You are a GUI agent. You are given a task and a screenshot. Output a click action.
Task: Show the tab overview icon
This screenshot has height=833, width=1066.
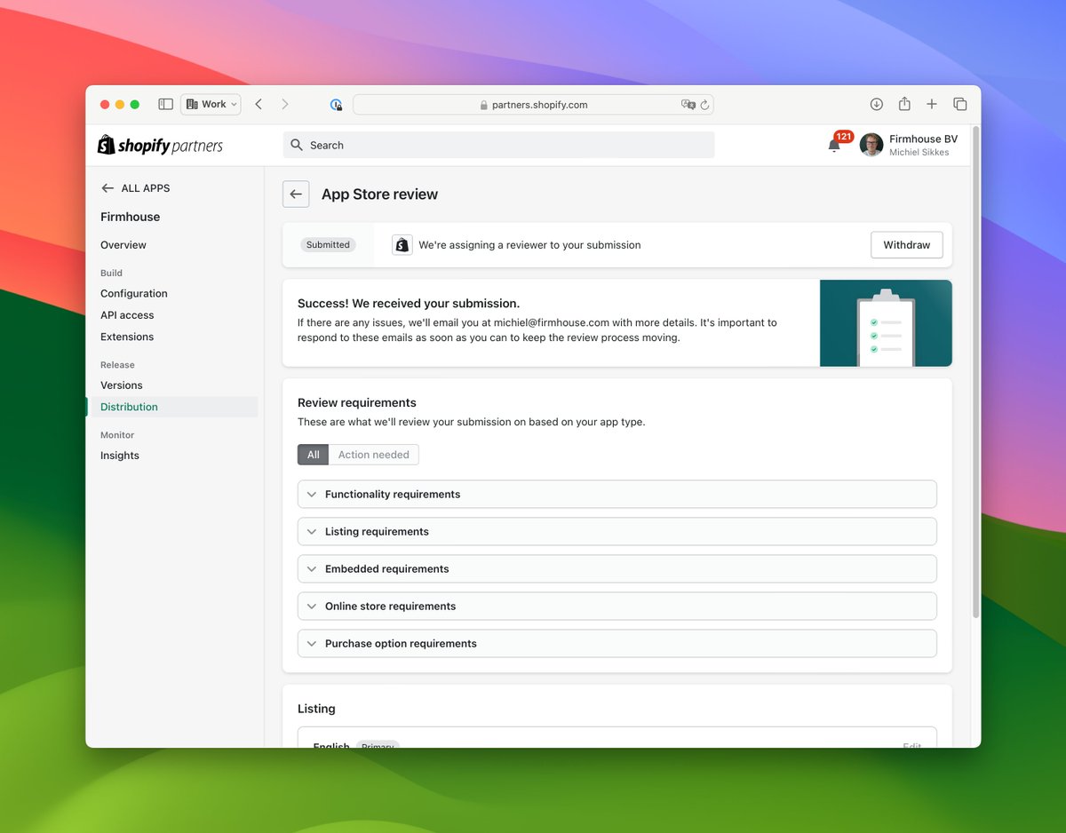tap(959, 104)
